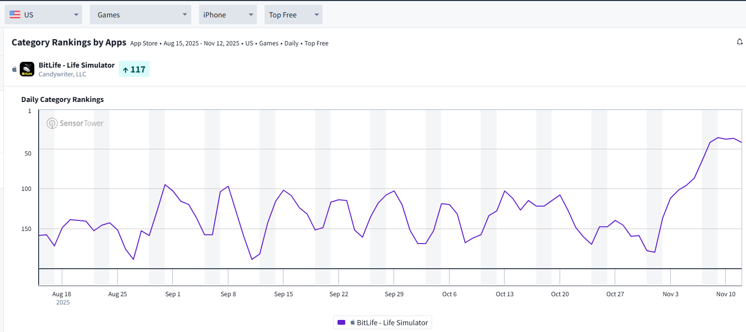This screenshot has height=332, width=746.
Task: Click the Apple platform icon beside the app icon
Action: click(14, 69)
